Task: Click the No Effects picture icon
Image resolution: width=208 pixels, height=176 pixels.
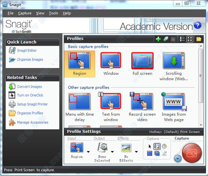Action: [x=126, y=147]
